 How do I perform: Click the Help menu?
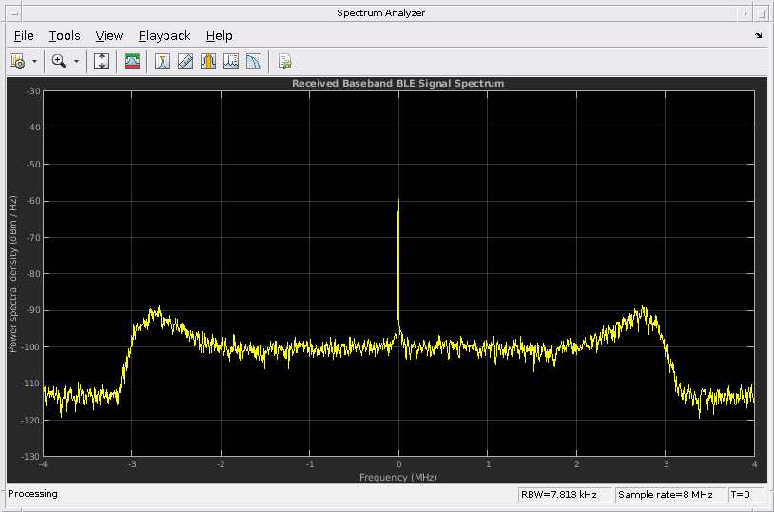[219, 36]
